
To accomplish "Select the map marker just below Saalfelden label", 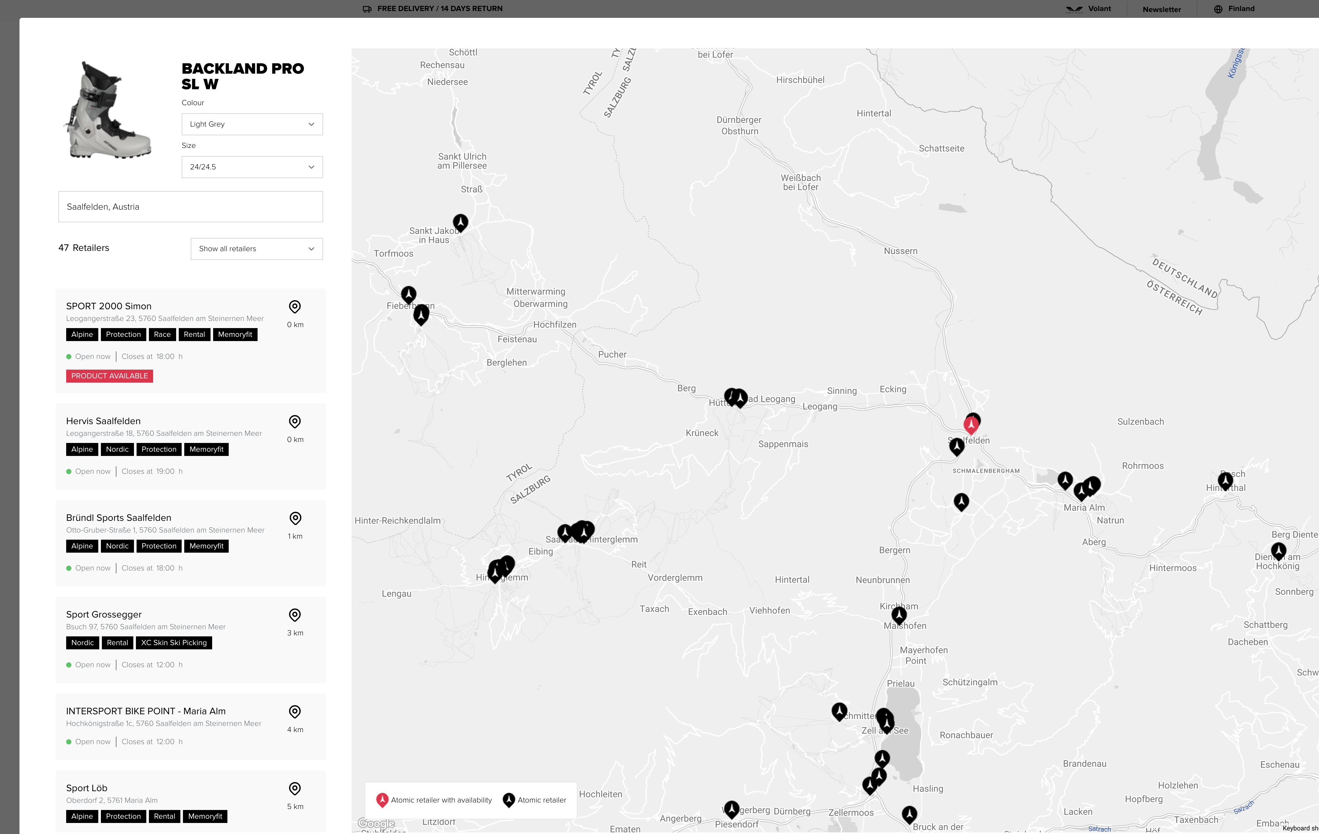I will click(x=957, y=447).
